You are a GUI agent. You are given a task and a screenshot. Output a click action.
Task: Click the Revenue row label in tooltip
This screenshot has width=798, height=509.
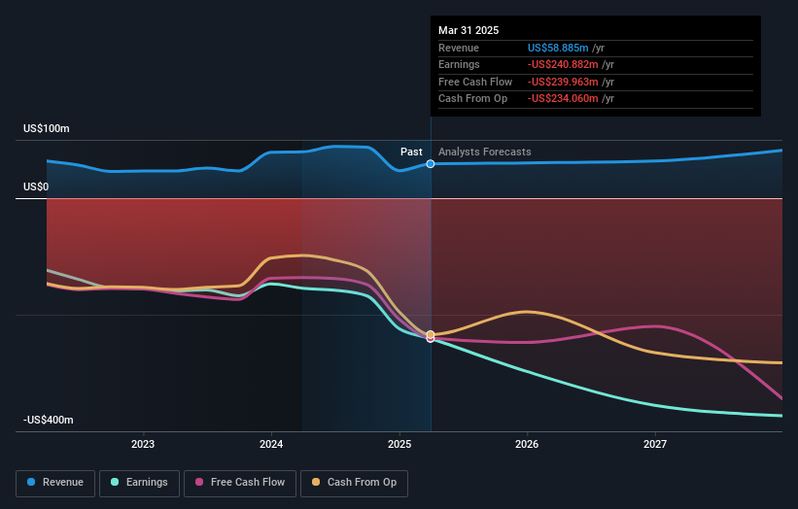(x=459, y=48)
